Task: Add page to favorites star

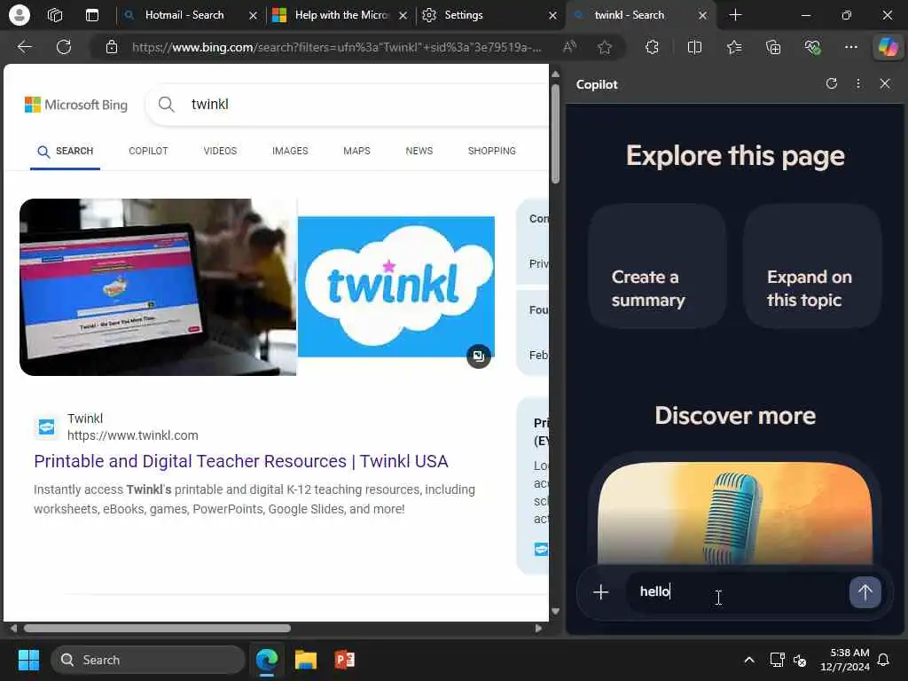Action: (x=605, y=47)
